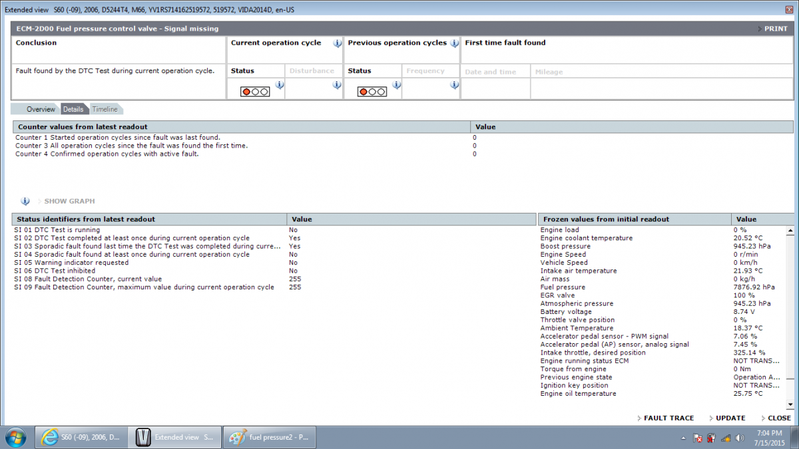Open info icon in current cycle Status cell
Viewport: 799px width, 449px height.
(x=280, y=85)
